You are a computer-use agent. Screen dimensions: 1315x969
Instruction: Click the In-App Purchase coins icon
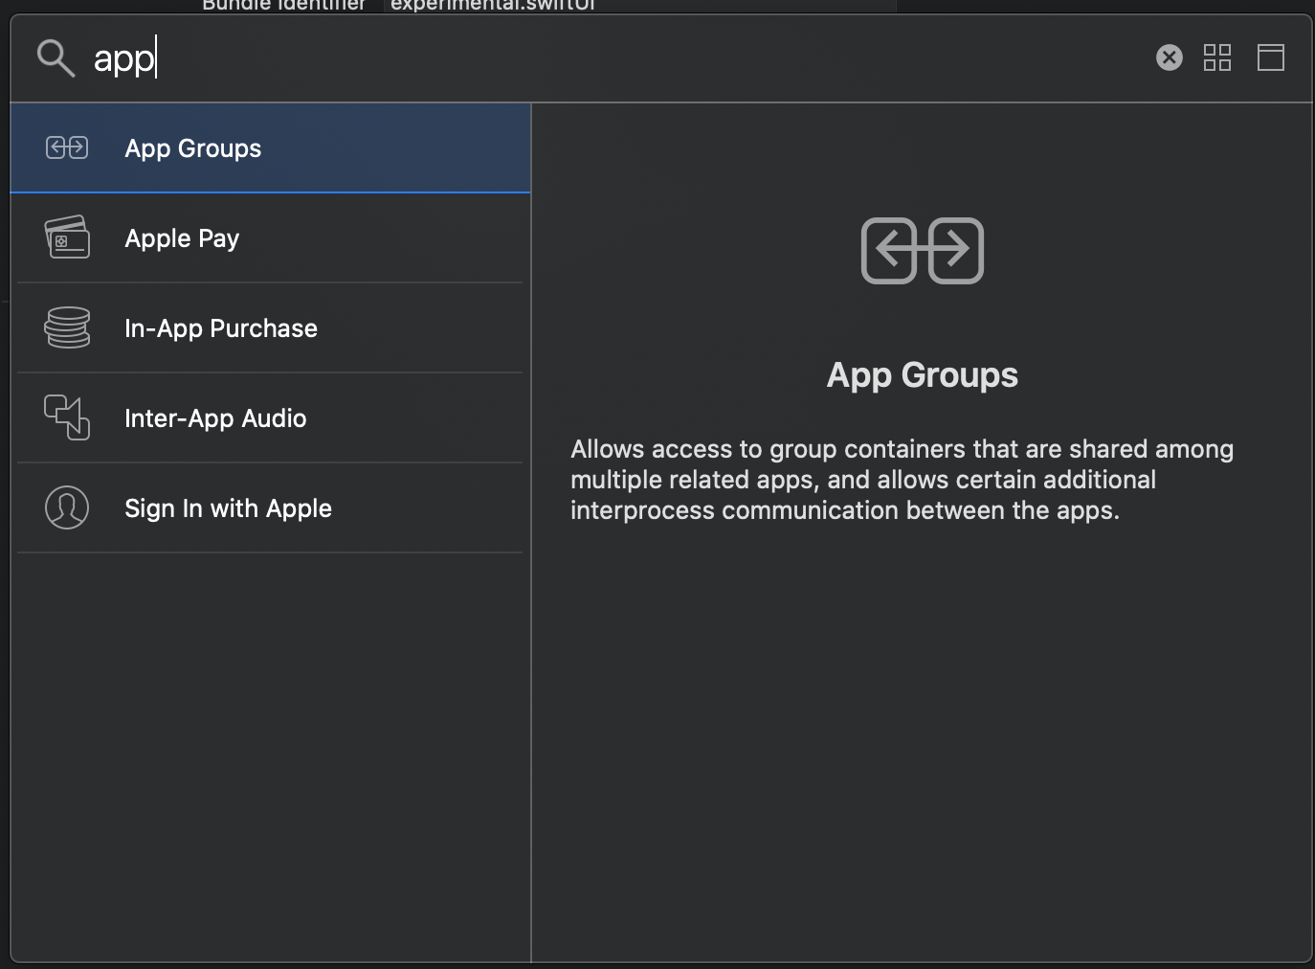click(67, 327)
